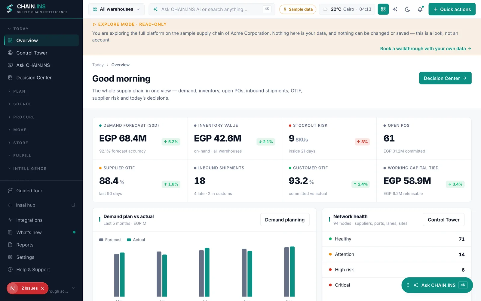This screenshot has width=481, height=301.
Task: Open the Overview grid icon in sidebar
Action: coord(10,40)
